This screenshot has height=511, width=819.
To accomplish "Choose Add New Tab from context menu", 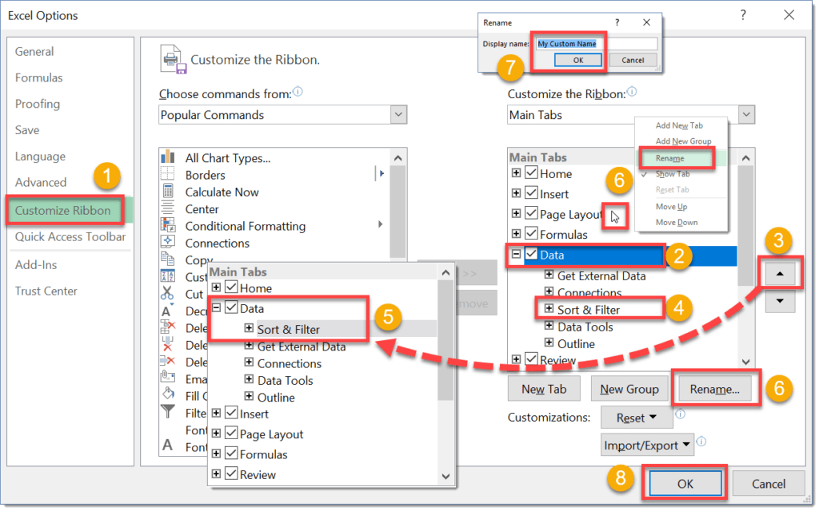I will click(679, 125).
